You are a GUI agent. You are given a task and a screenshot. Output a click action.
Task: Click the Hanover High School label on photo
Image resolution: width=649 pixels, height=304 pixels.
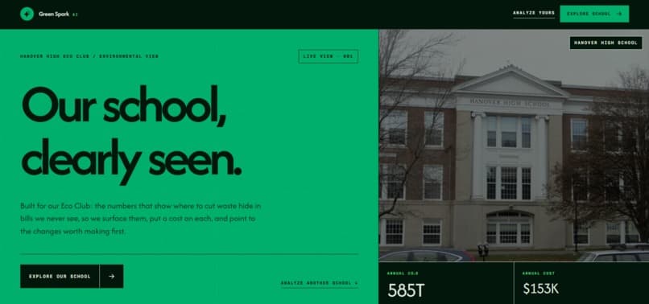[606, 43]
